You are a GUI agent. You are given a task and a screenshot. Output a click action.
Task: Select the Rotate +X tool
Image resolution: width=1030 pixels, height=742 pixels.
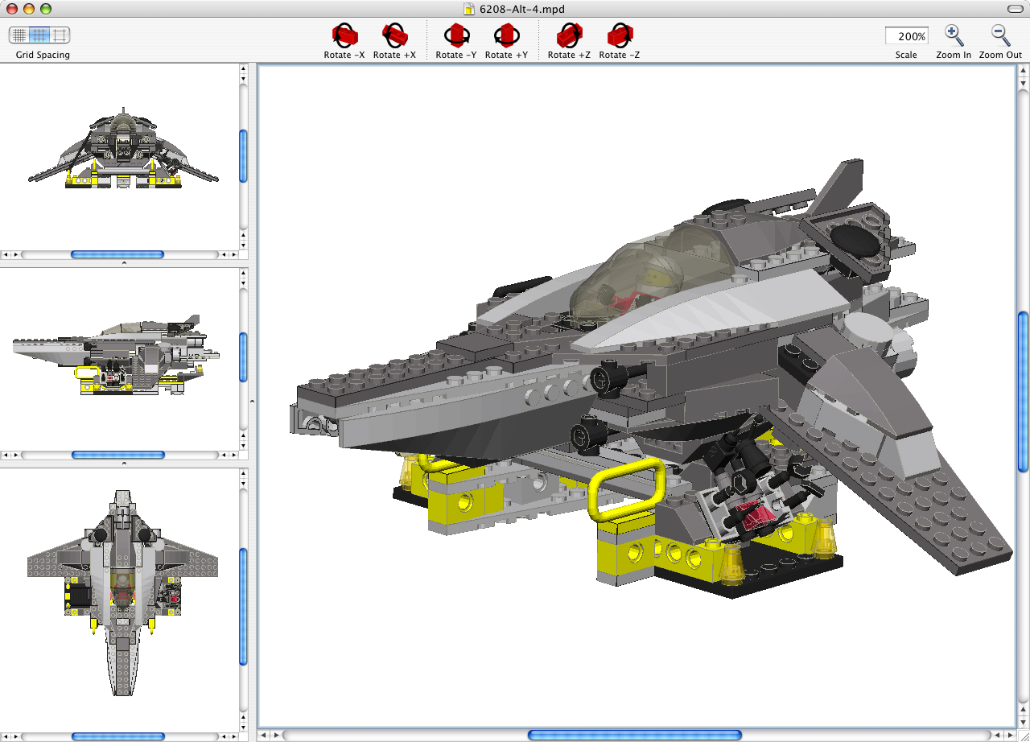pos(394,35)
